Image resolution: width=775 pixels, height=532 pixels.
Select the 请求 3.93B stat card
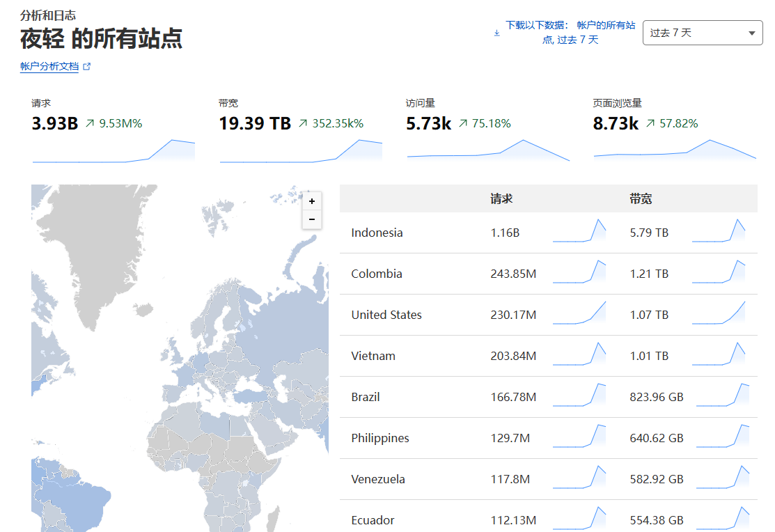(113, 130)
